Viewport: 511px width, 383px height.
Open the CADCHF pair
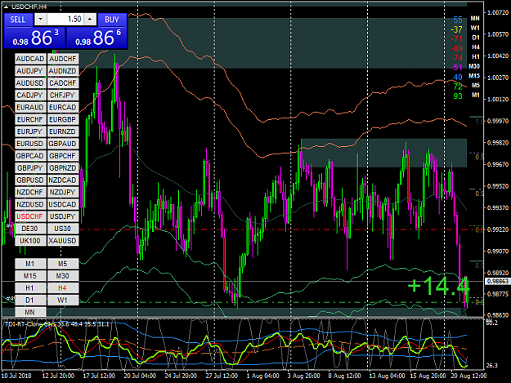(63, 83)
